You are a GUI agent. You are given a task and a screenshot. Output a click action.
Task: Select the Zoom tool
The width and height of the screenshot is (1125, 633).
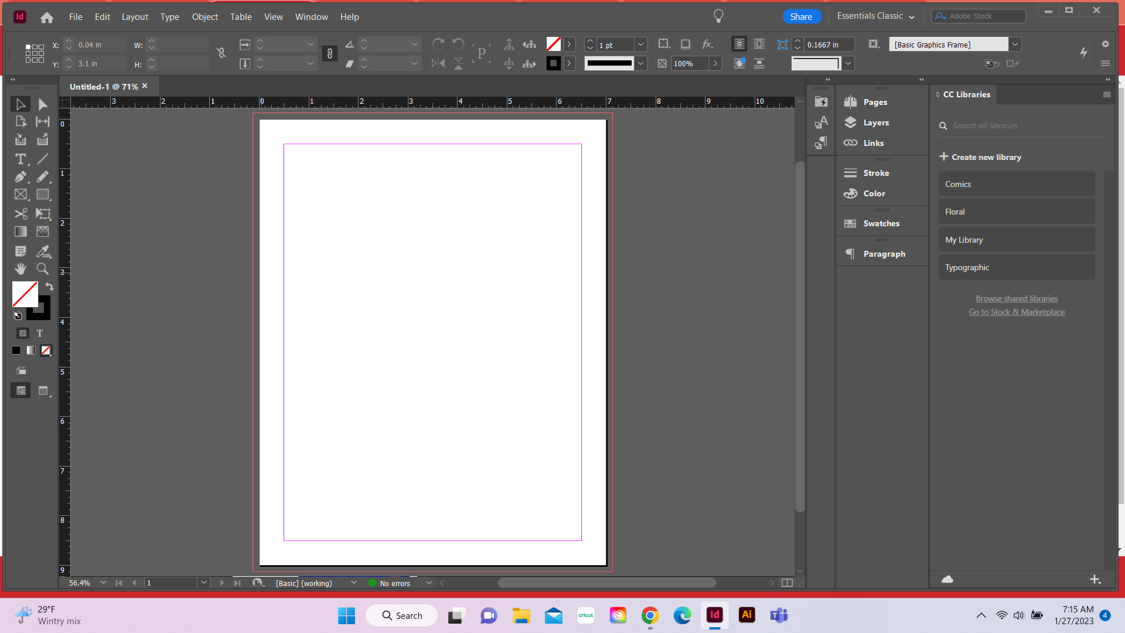tap(42, 269)
